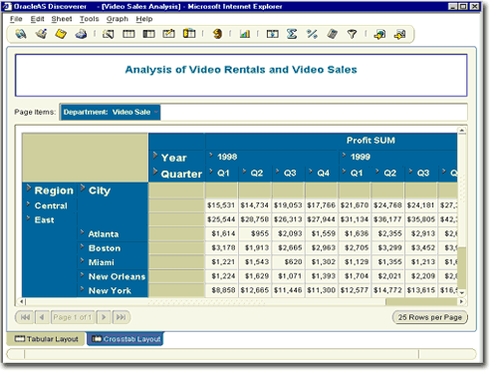
Task: Click the vertical scrollbar up arrow
Action: [462, 131]
